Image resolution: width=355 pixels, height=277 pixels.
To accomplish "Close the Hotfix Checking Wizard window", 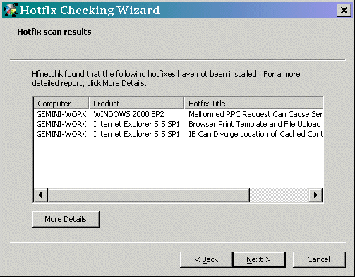I will pos(344,11).
